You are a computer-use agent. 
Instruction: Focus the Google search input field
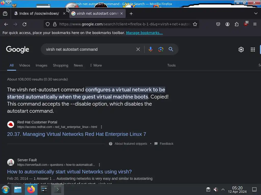[x=90, y=50]
